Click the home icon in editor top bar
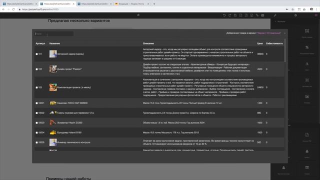320x180 pixels. (x=138, y=15)
